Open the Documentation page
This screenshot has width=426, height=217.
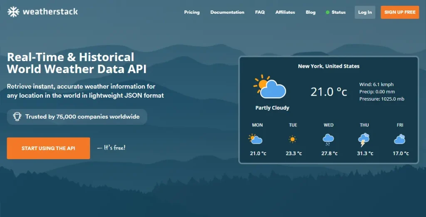click(x=227, y=12)
